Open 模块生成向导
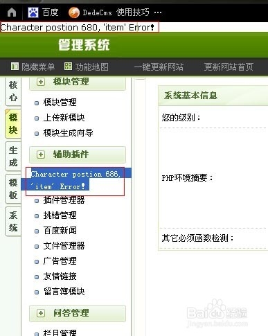This screenshot has height=336, width=268. pyautogui.click(x=68, y=133)
